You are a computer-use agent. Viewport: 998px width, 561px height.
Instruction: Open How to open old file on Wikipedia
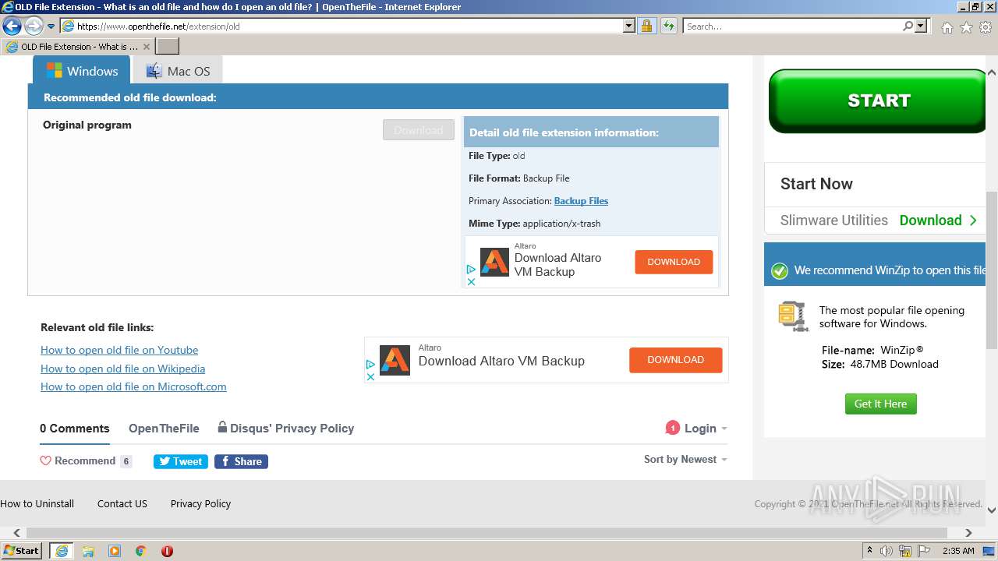(123, 369)
